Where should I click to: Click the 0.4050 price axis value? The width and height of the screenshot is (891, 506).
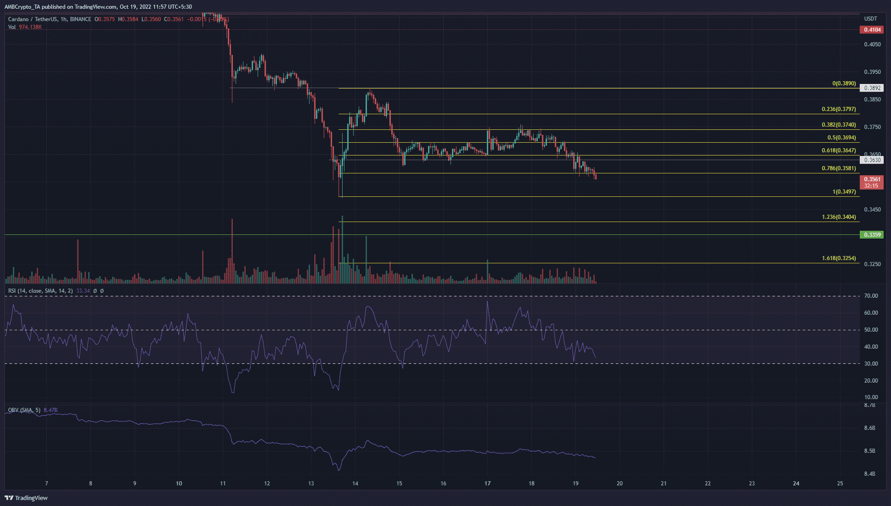coord(872,44)
